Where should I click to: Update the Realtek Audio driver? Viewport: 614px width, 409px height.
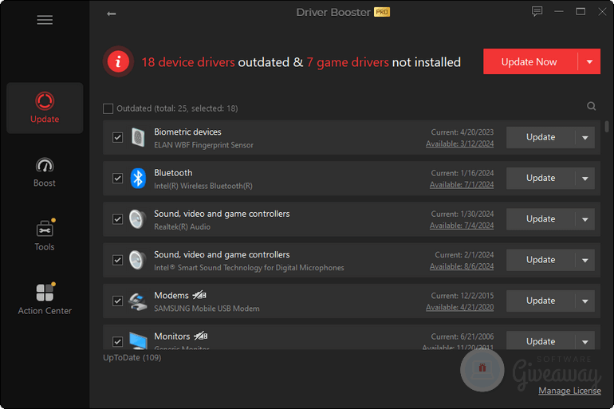(x=541, y=219)
